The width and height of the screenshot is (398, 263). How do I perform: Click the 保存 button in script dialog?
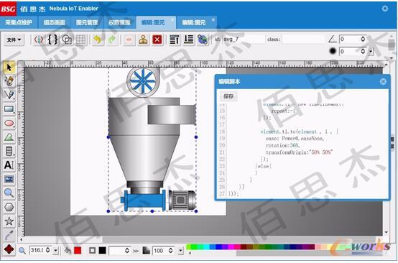pyautogui.click(x=228, y=96)
